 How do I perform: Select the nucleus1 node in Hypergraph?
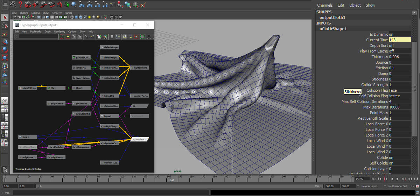(140, 139)
